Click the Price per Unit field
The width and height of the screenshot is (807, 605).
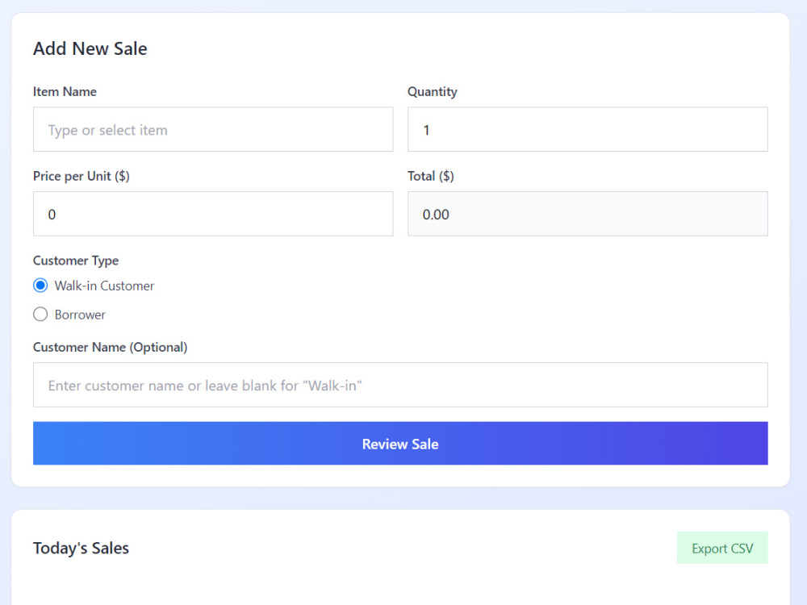(x=213, y=214)
